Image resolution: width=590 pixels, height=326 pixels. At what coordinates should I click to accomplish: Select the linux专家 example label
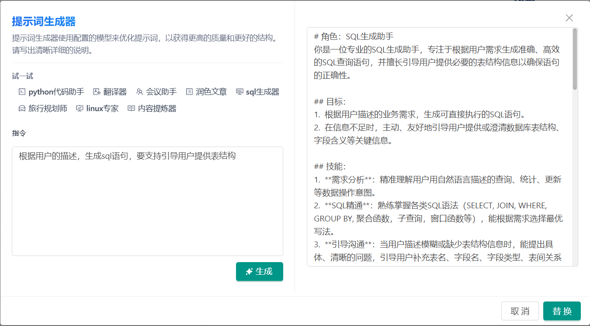coord(102,109)
